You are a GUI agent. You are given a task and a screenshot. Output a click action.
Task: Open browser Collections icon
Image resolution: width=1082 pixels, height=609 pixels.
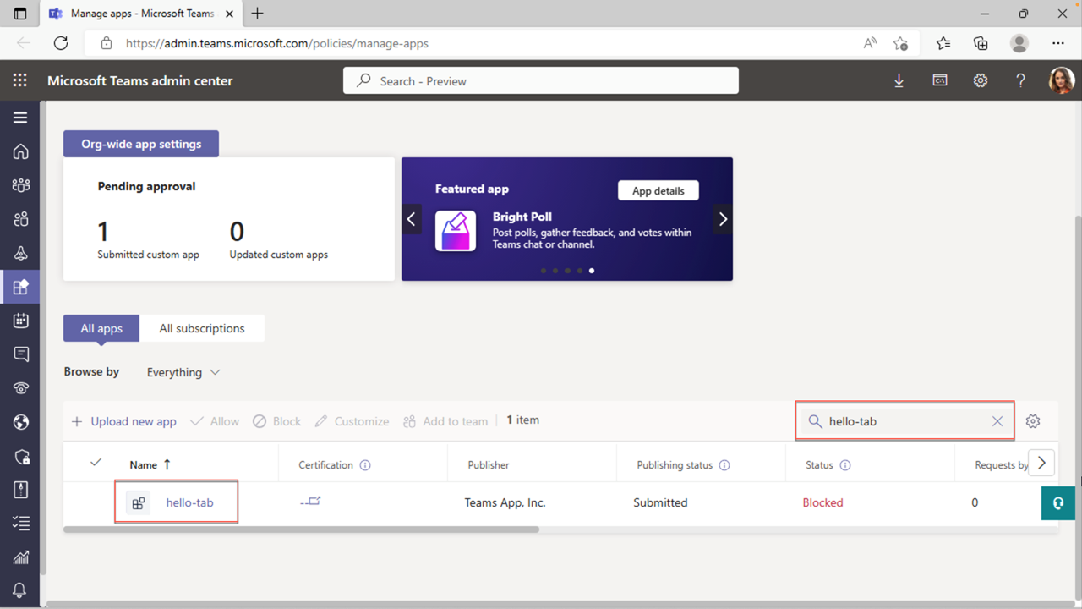(x=981, y=43)
